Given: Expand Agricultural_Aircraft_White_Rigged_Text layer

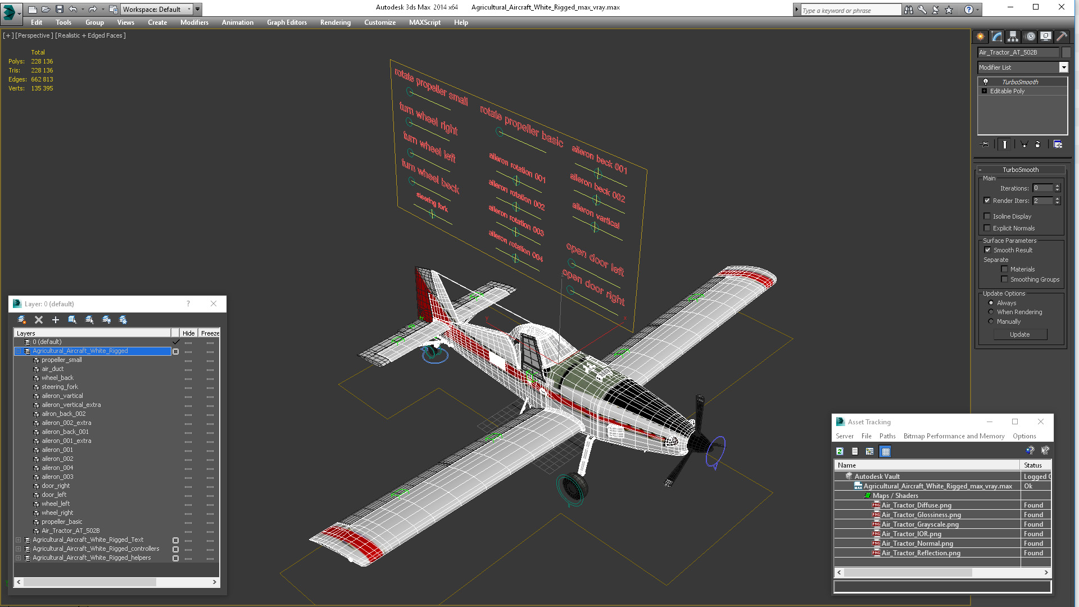Looking at the screenshot, I should coord(18,540).
